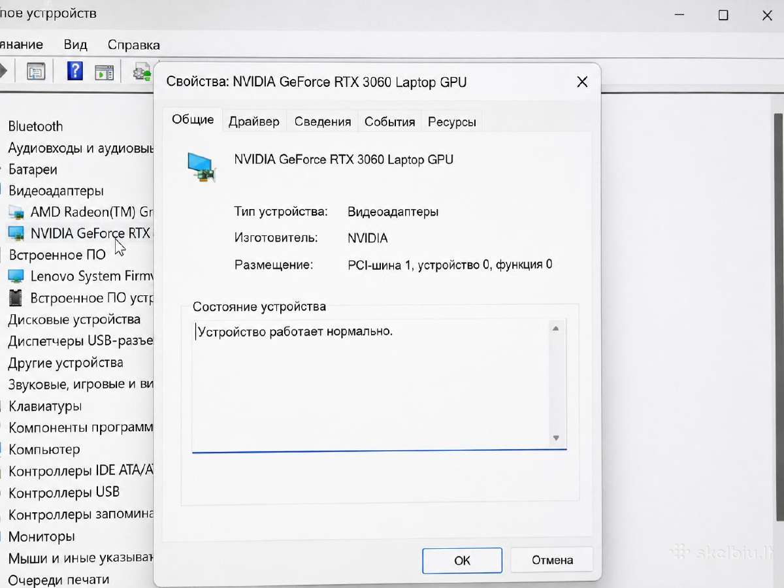Click the Состояние устройства group label
Image resolution: width=784 pixels, height=588 pixels.
pyautogui.click(x=259, y=306)
